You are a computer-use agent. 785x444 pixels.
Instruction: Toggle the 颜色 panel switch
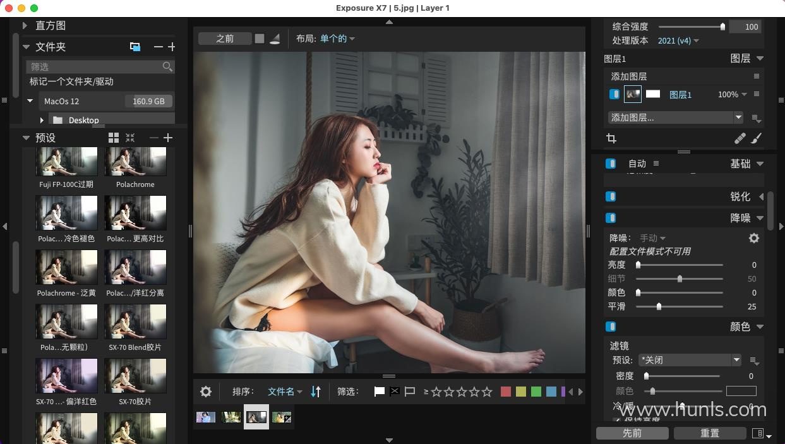(611, 327)
